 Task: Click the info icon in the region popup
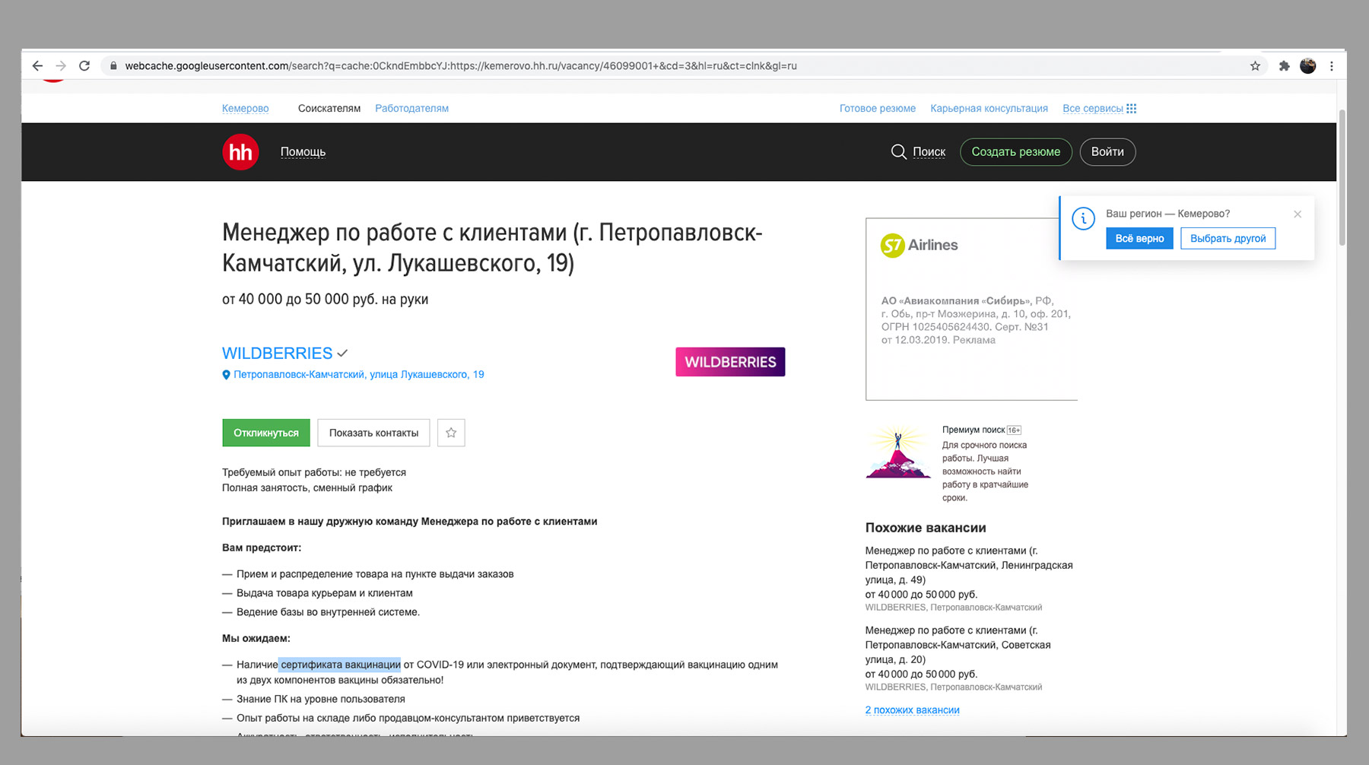click(1083, 219)
